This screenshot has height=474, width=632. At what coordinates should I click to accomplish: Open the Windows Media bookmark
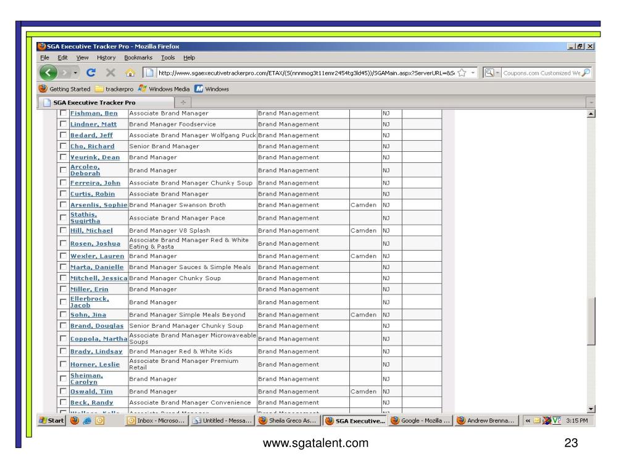coord(164,89)
